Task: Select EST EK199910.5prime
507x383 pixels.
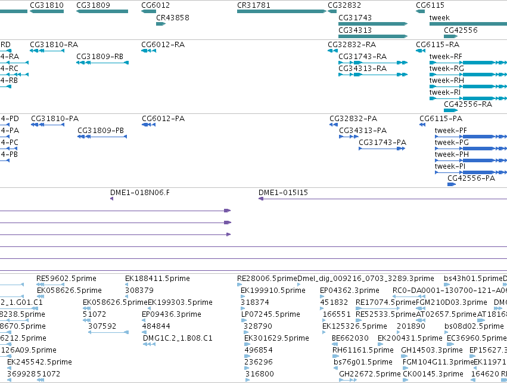Action: coord(273,291)
